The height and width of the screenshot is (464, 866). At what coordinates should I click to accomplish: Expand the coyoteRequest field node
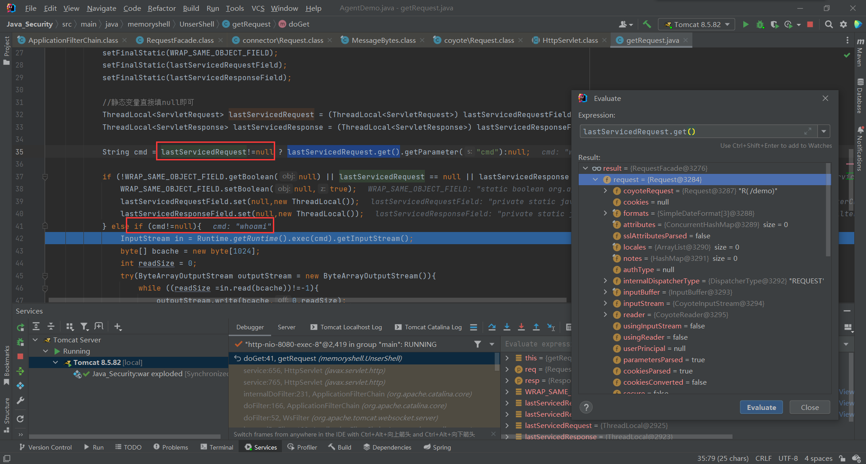(x=605, y=191)
